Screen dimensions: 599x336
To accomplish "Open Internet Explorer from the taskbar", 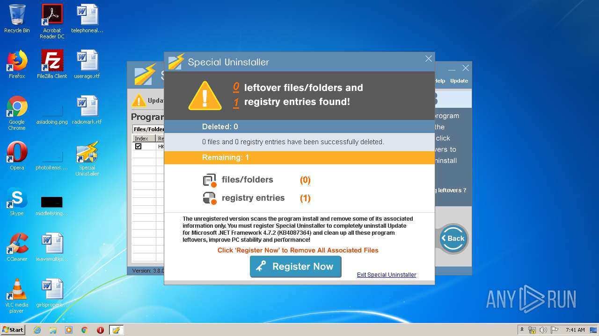I will point(37,330).
